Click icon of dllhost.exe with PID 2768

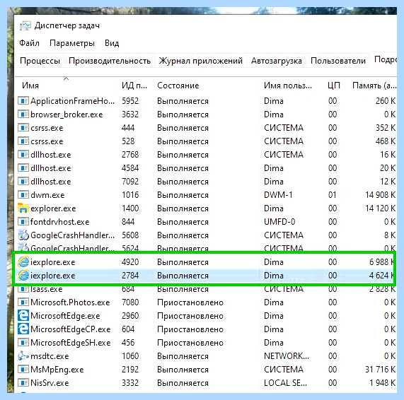click(x=23, y=155)
